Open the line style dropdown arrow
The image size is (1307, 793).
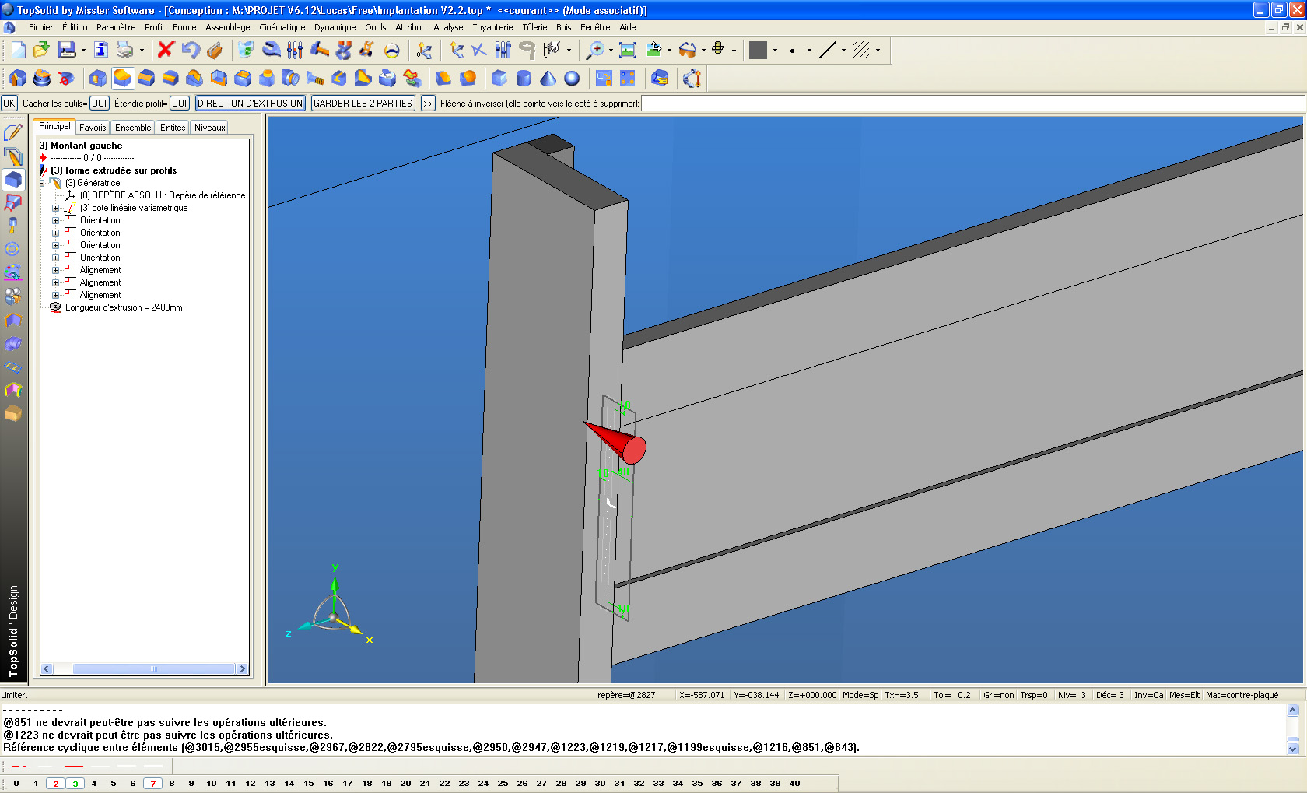tap(843, 51)
